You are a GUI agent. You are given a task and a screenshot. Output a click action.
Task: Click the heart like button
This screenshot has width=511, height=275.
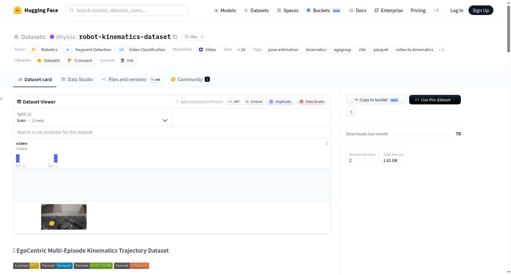pos(191,37)
